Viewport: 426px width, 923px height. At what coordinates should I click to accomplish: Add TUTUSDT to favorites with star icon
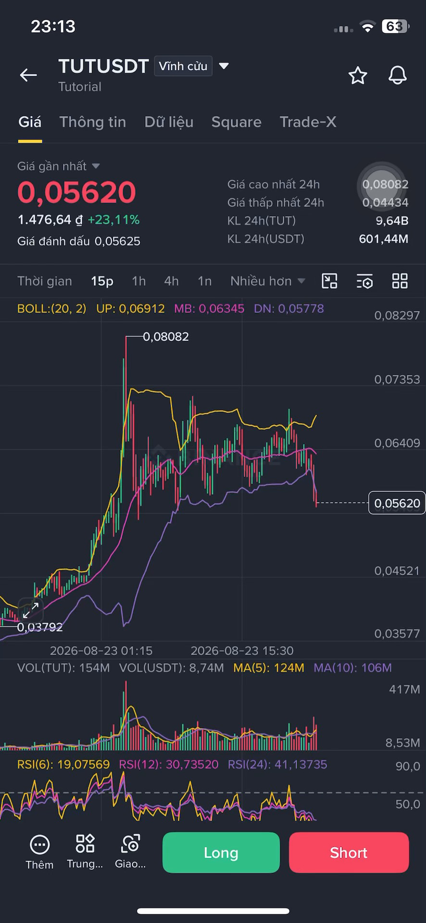point(358,75)
